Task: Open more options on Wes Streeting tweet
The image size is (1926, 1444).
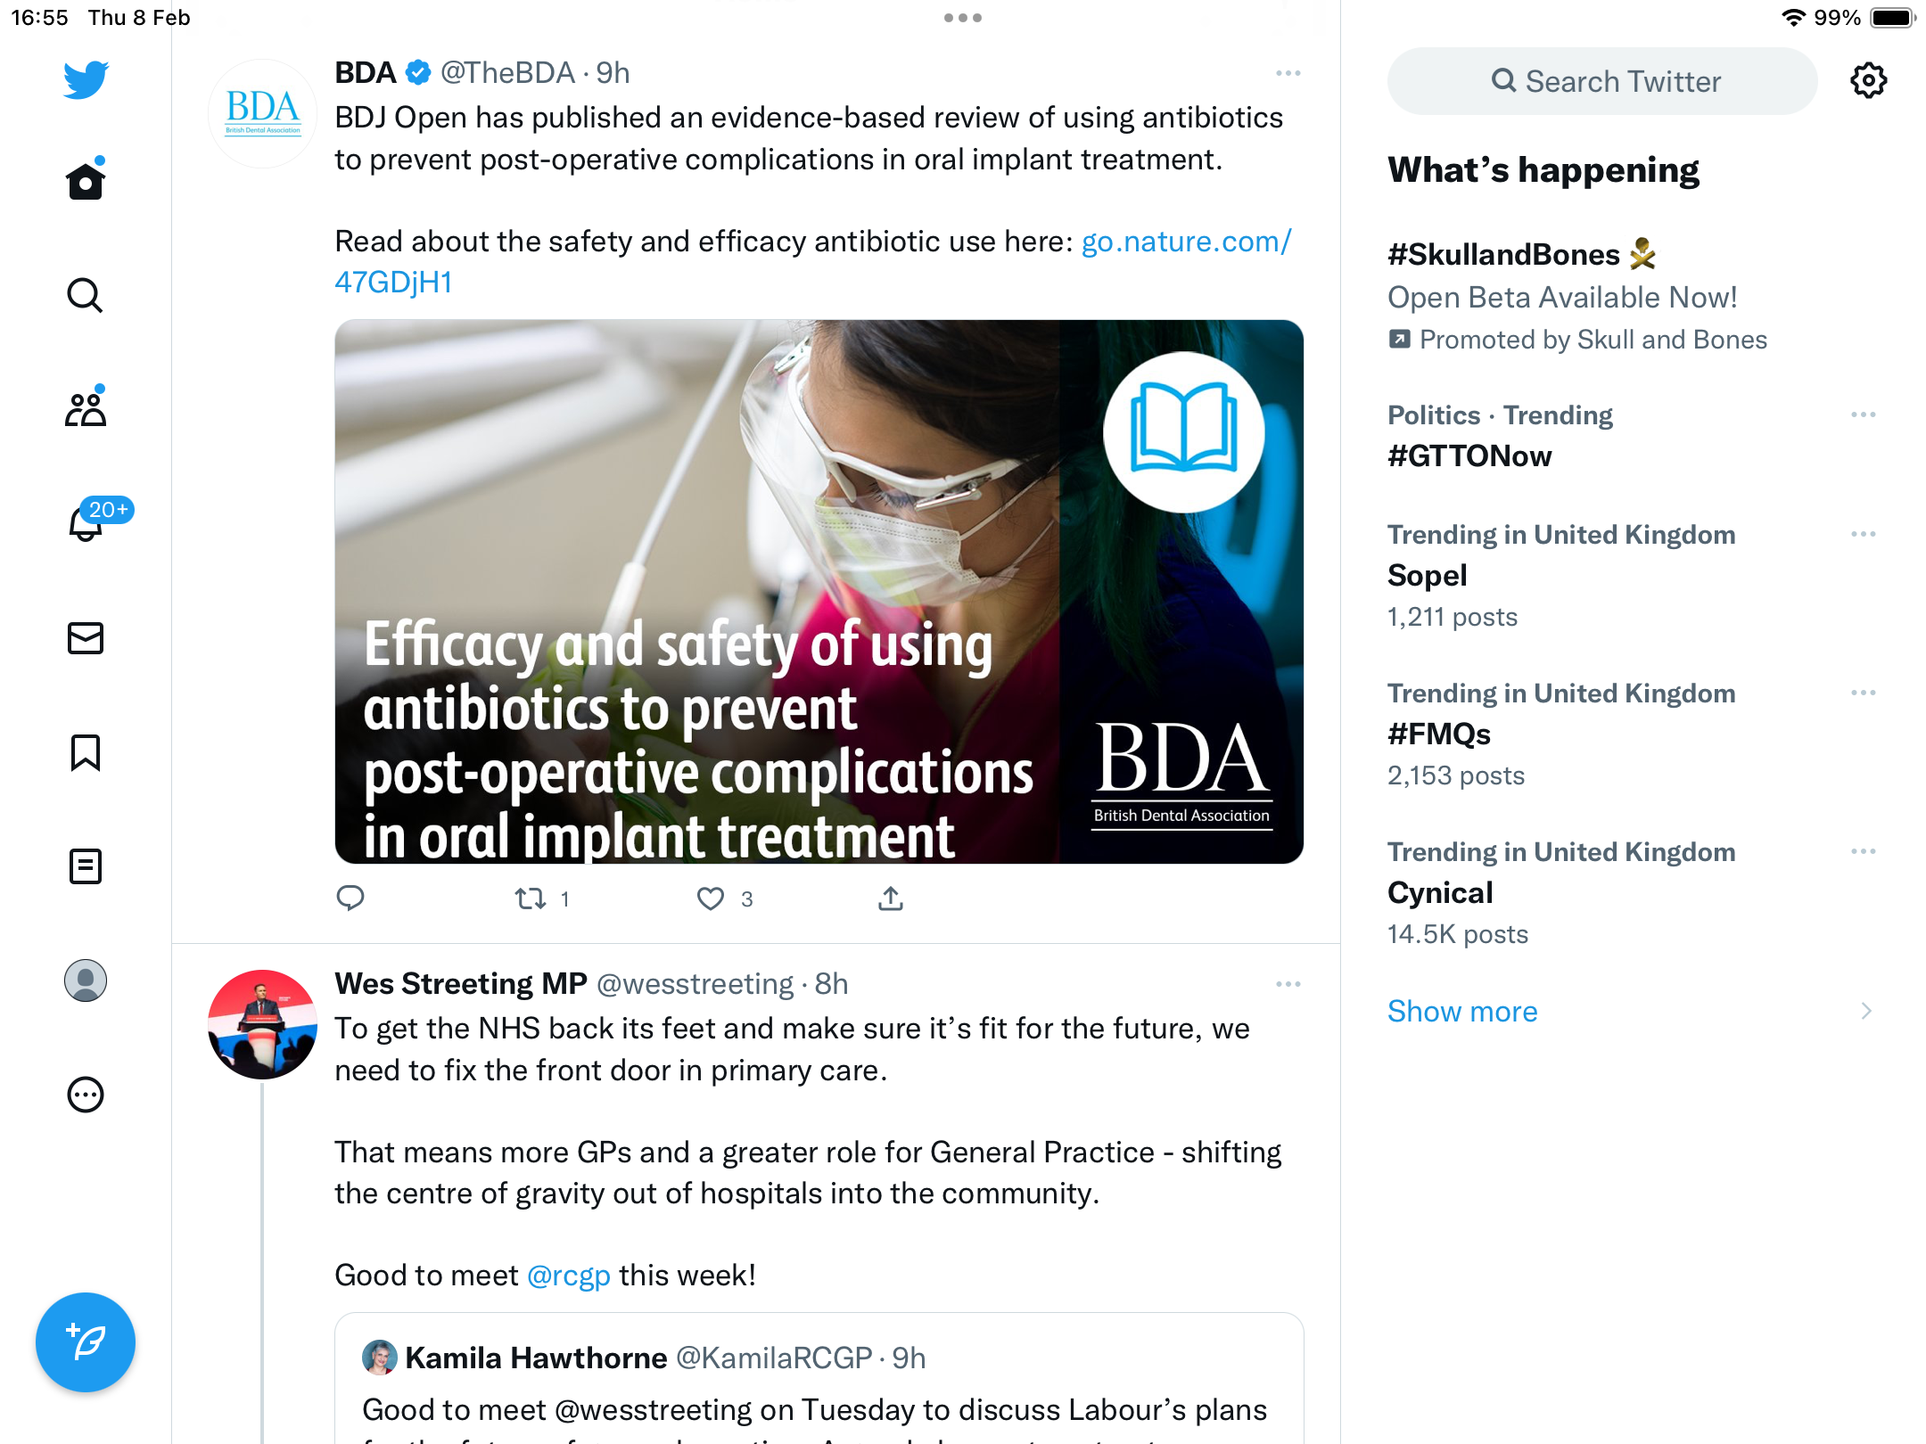Action: (1288, 984)
